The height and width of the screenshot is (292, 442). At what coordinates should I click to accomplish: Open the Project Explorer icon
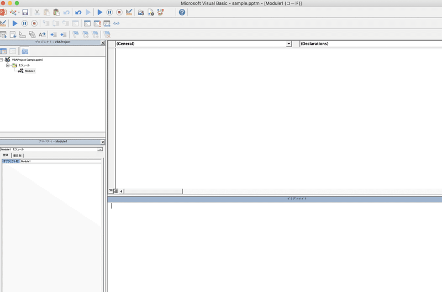click(x=141, y=12)
